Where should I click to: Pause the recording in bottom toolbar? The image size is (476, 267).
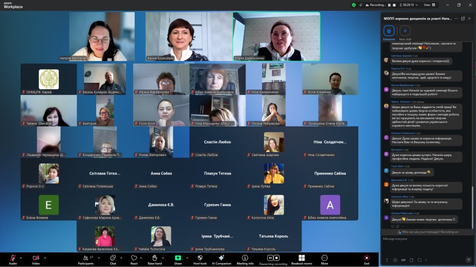(273, 258)
